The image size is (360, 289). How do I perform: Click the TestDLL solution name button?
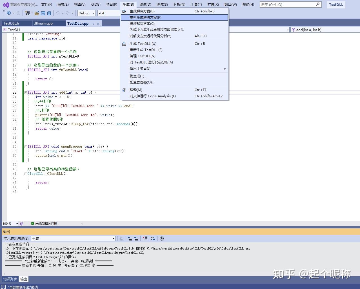coord(336,5)
